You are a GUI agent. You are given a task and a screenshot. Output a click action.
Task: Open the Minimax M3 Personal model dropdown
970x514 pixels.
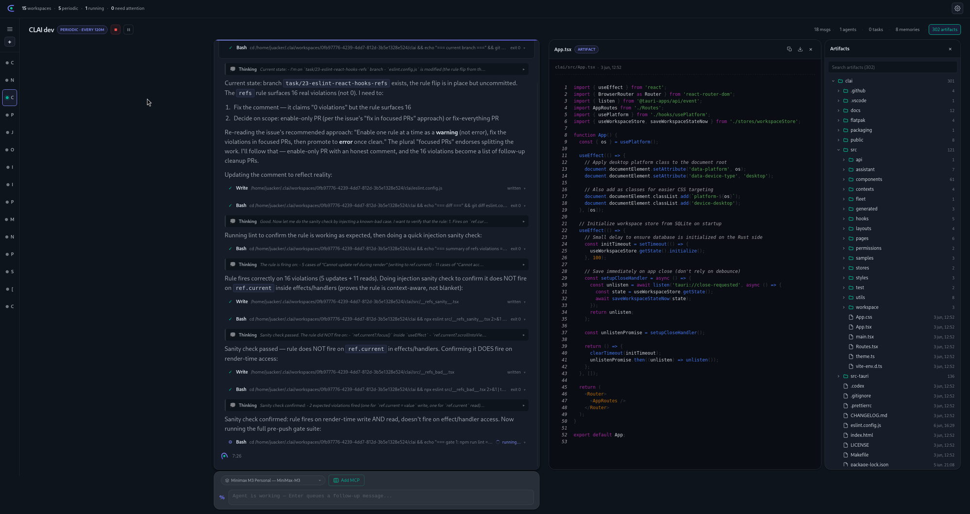point(273,481)
